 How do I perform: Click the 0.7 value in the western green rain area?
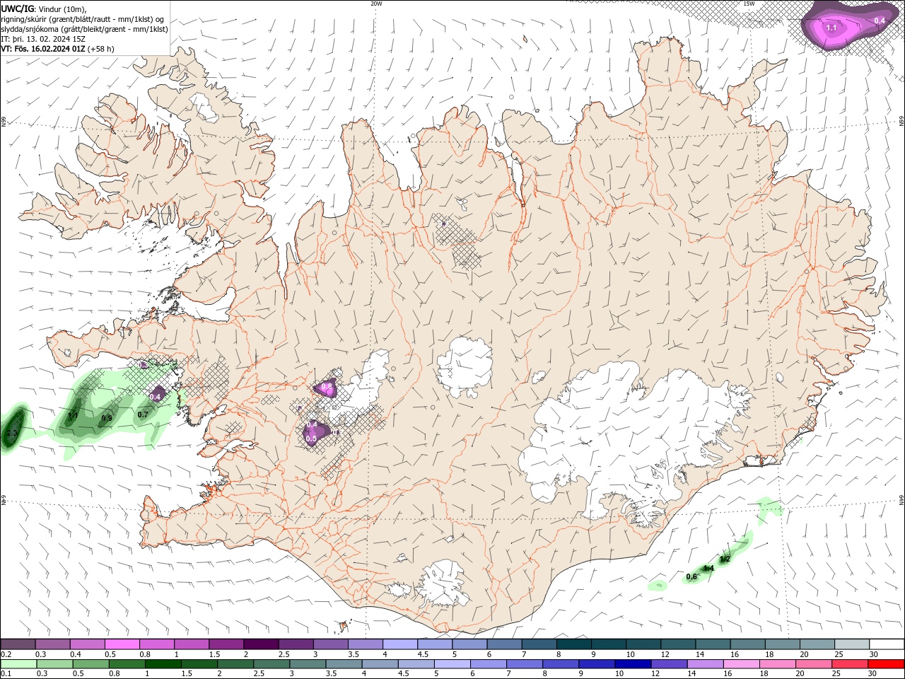click(x=143, y=414)
